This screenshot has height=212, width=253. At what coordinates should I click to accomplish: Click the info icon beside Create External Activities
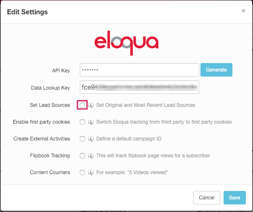[91, 139]
